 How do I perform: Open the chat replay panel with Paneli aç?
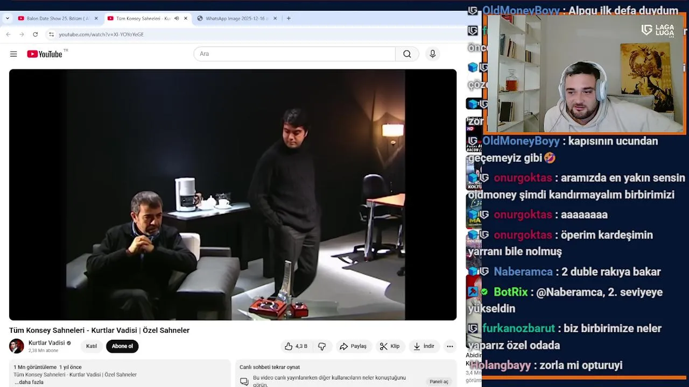(439, 382)
